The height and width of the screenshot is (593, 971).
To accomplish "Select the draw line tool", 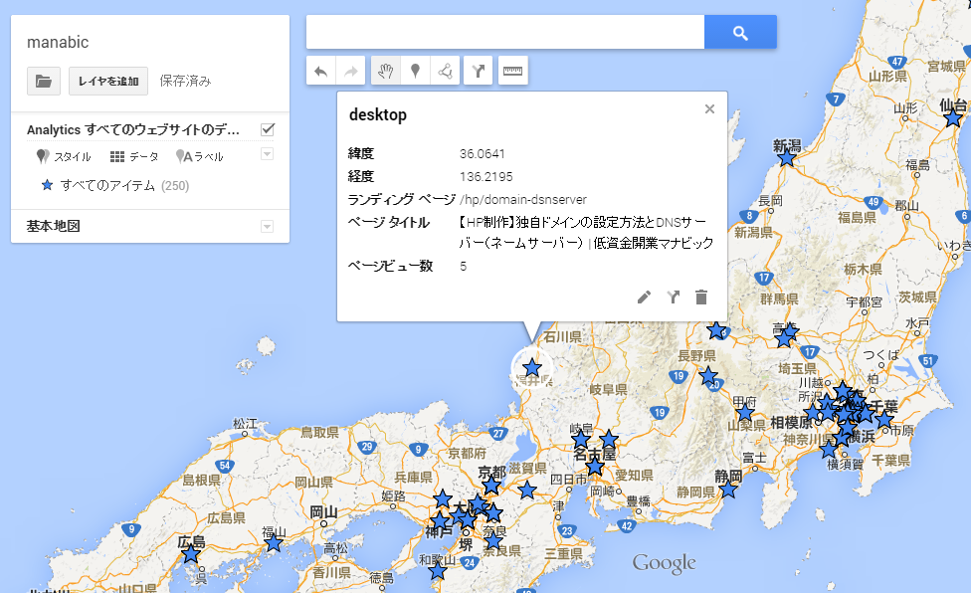I will pos(446,72).
